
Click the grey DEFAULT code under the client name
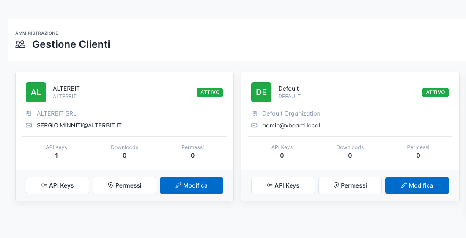[x=290, y=97]
